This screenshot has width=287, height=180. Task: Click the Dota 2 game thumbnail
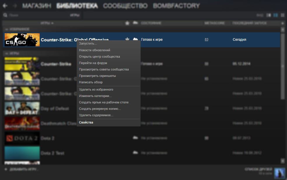pyautogui.click(x=22, y=138)
